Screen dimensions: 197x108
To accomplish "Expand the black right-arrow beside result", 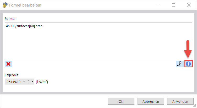I will pyautogui.click(x=32, y=82).
